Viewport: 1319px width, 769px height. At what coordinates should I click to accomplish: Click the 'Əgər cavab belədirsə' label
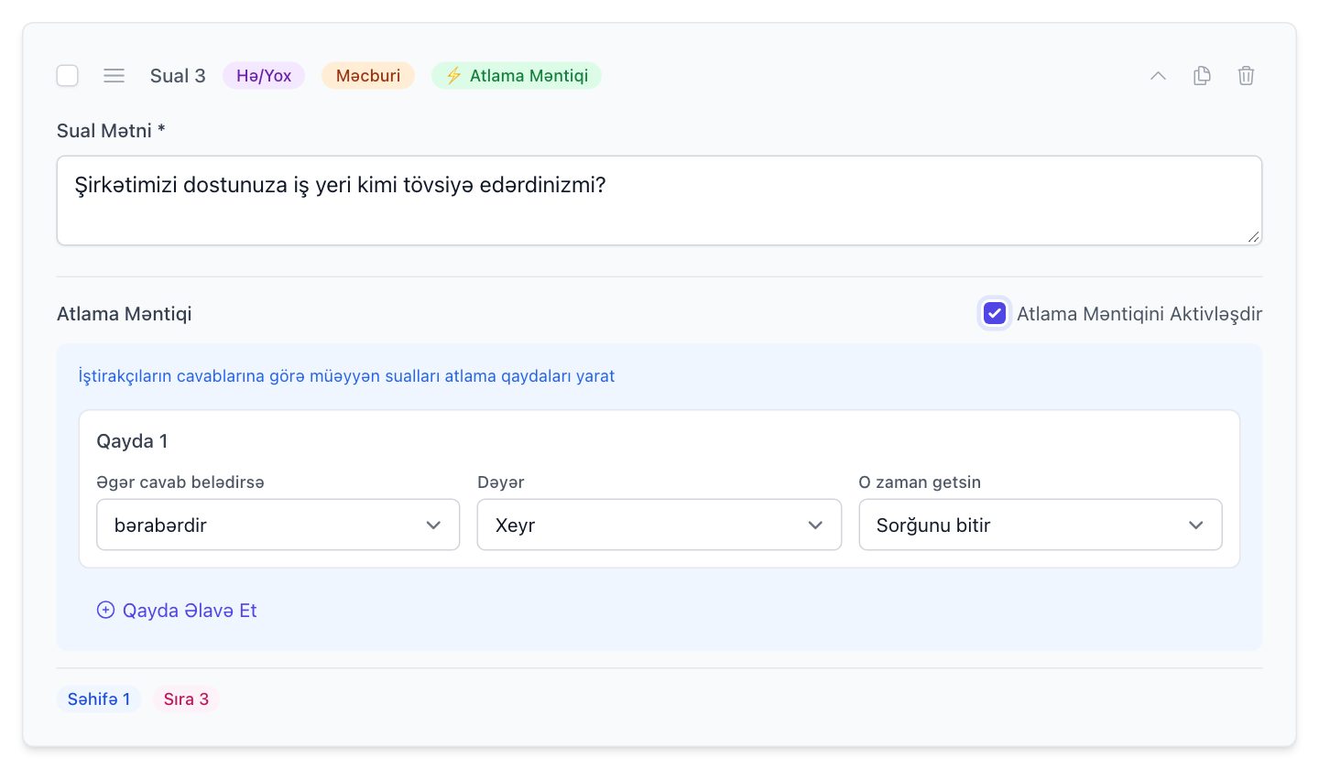[x=180, y=482]
